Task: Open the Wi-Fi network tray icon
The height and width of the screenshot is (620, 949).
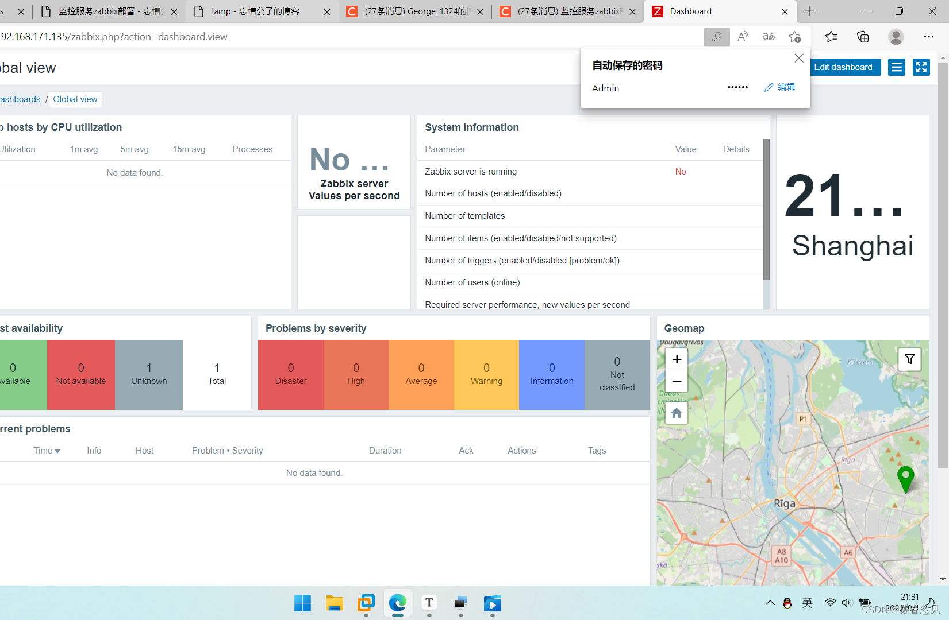Action: point(830,603)
